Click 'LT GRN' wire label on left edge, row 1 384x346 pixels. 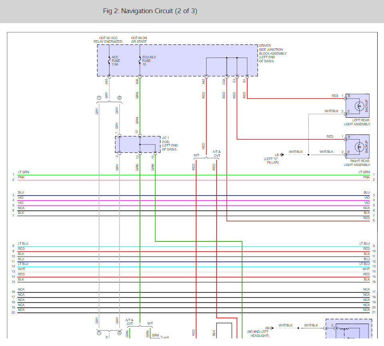click(x=24, y=172)
